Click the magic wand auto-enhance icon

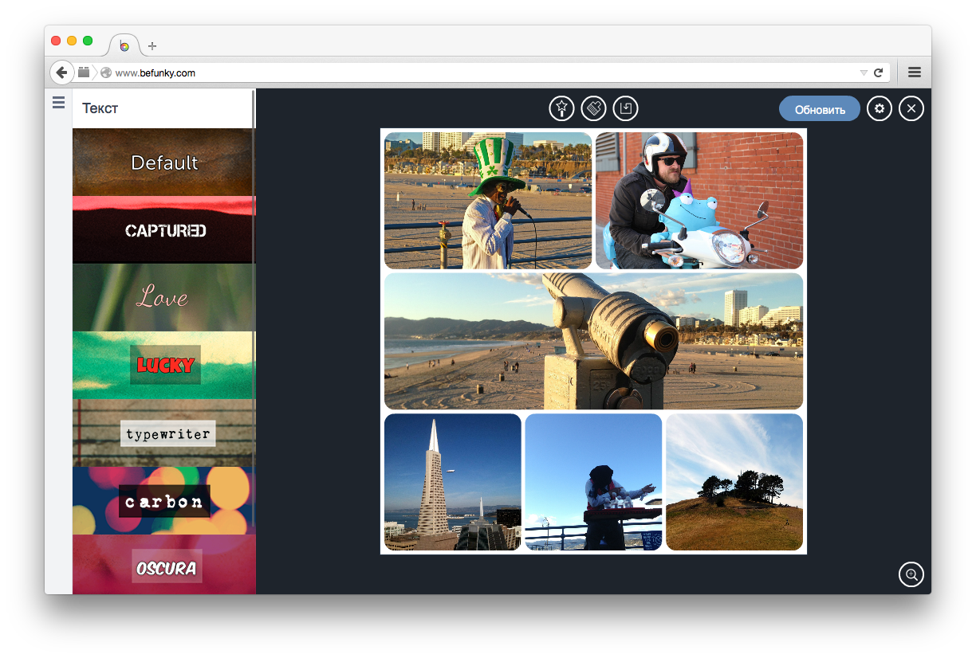[x=561, y=108]
